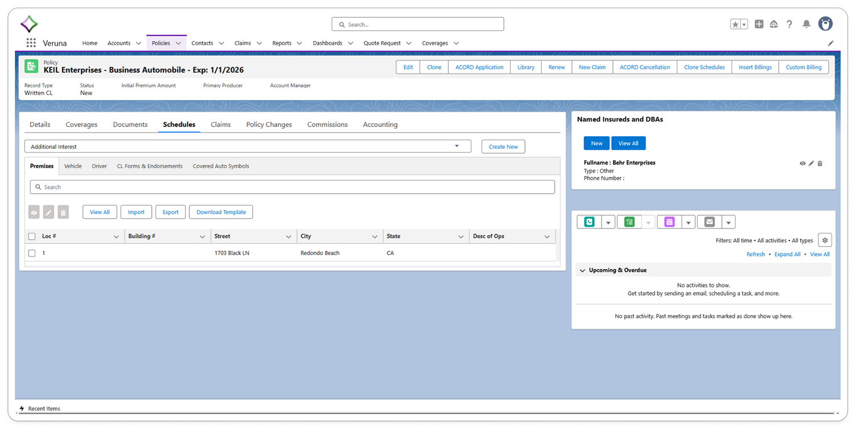Image resolution: width=856 pixels, height=429 pixels.
Task: Select the Vehicle schedule tab
Action: click(x=73, y=166)
